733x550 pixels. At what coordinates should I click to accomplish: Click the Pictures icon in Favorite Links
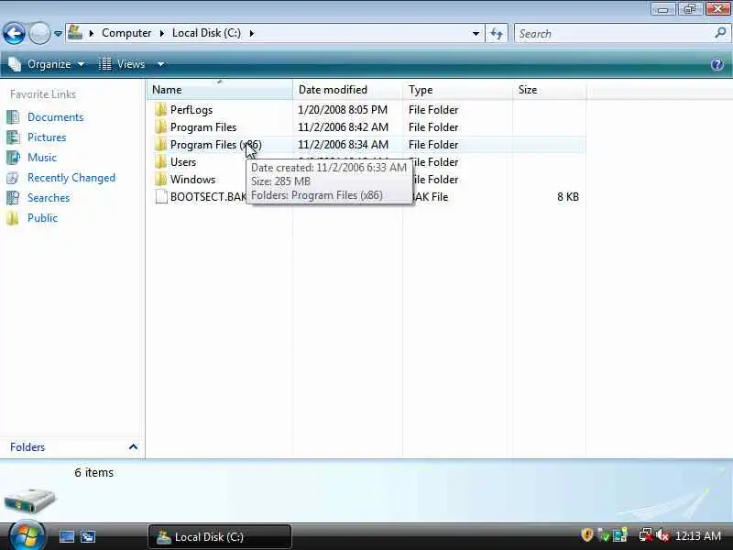point(13,137)
